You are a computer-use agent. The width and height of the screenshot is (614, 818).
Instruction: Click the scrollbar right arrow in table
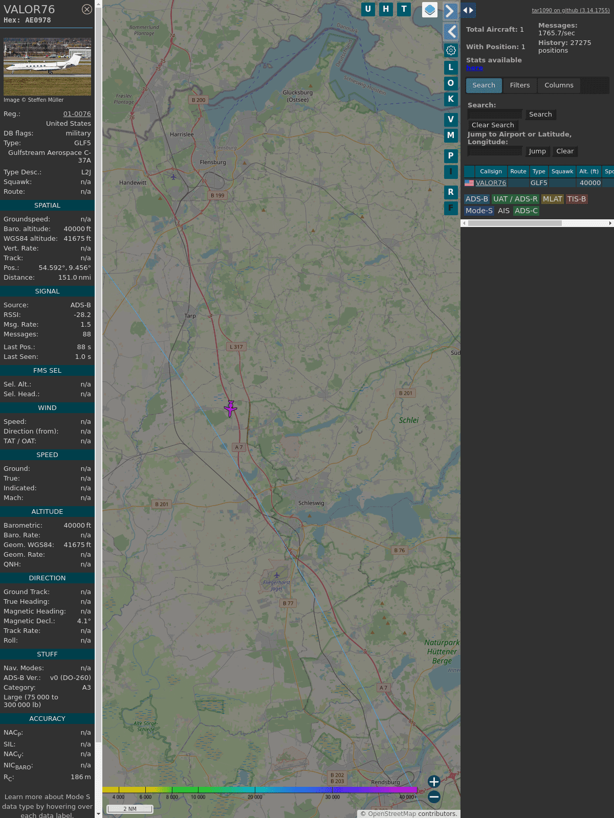pos(610,223)
